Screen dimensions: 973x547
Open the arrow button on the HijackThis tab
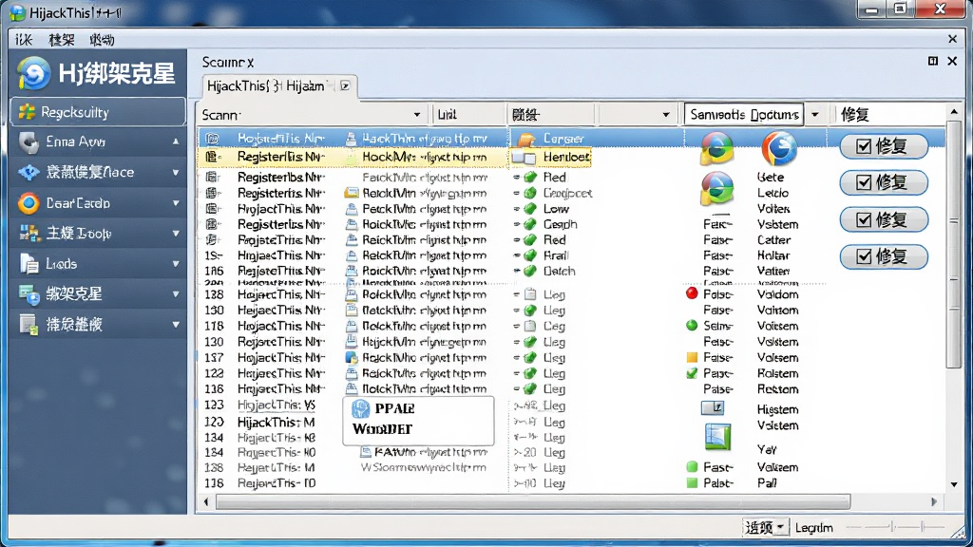click(345, 85)
